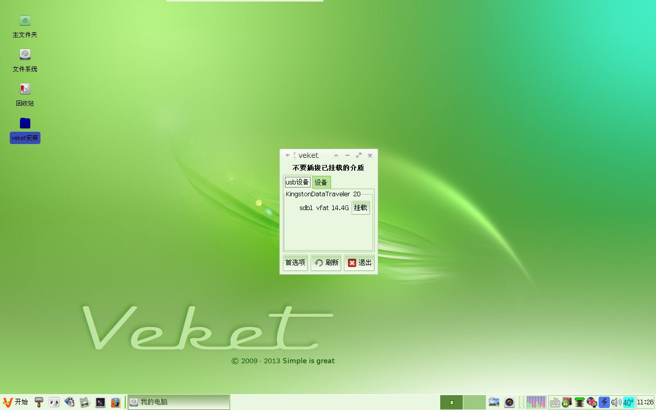Open the keyboard tray icon
Screen dimensions: 656x410
coord(555,402)
